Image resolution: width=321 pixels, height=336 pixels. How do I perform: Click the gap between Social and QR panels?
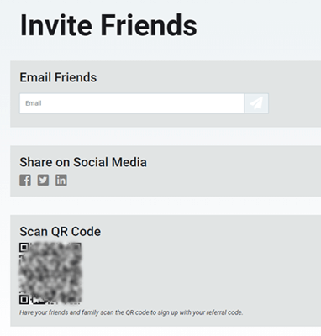tap(166, 206)
